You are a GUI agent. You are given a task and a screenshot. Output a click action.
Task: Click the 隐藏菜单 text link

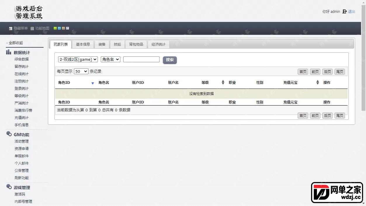[21, 28]
